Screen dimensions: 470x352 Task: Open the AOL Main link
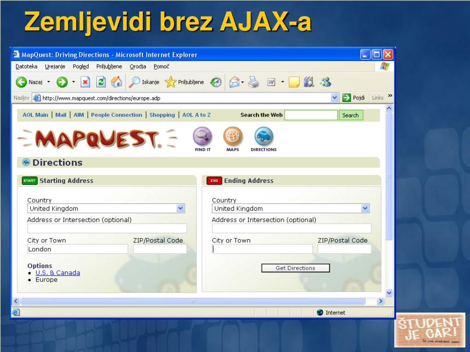tap(35, 115)
